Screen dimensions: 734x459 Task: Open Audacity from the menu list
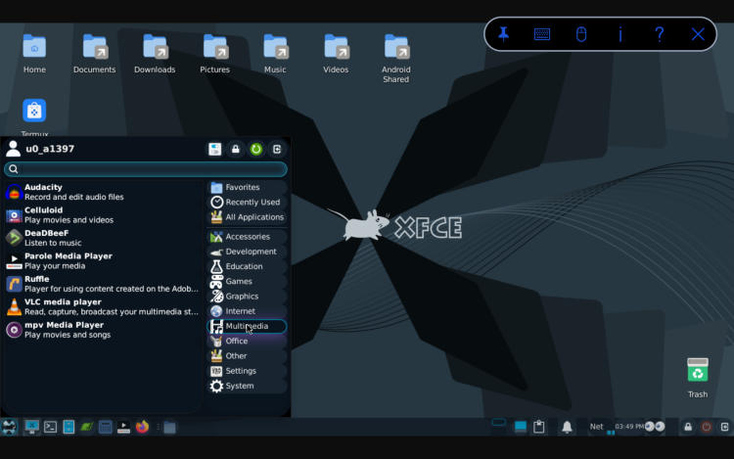coord(103,192)
